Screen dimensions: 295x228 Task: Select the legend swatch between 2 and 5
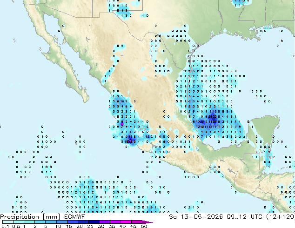[40, 222]
